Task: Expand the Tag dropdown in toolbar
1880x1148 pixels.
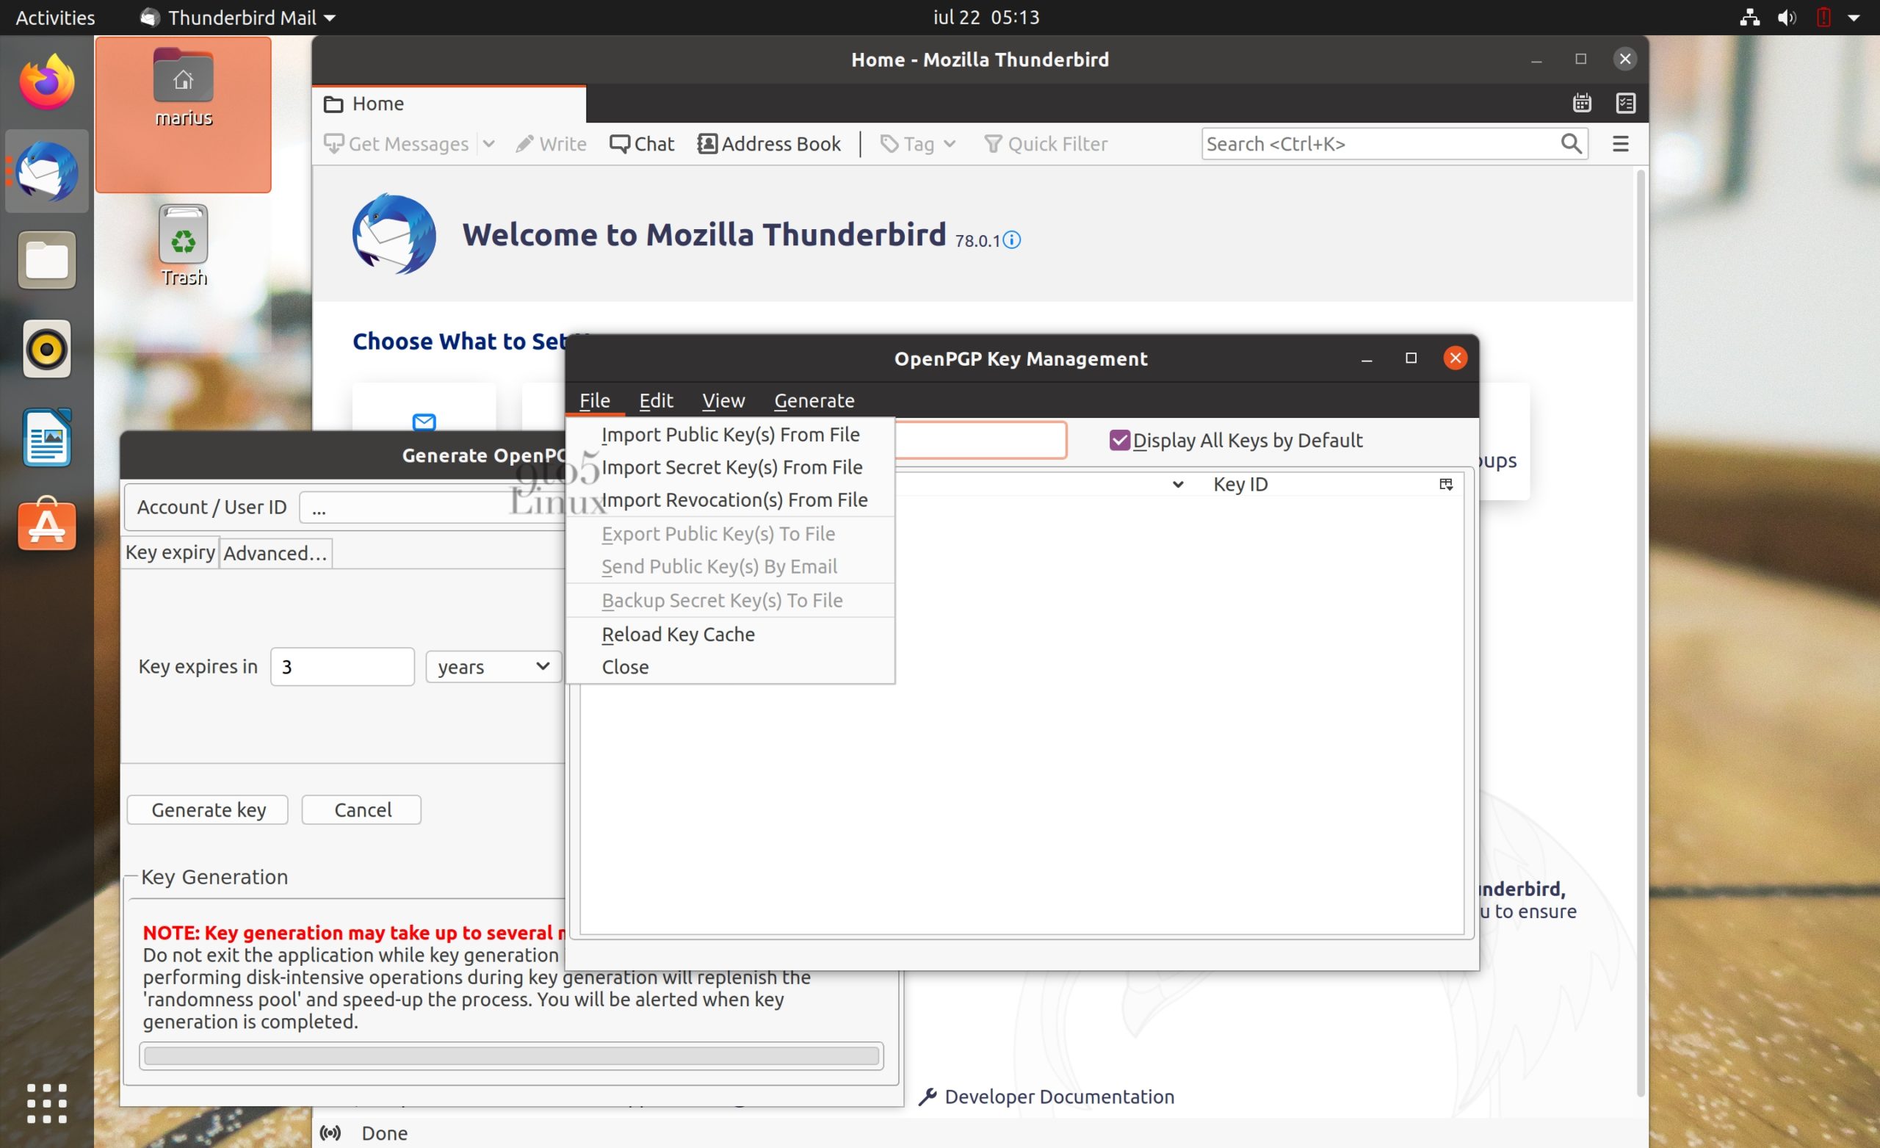Action: click(950, 143)
